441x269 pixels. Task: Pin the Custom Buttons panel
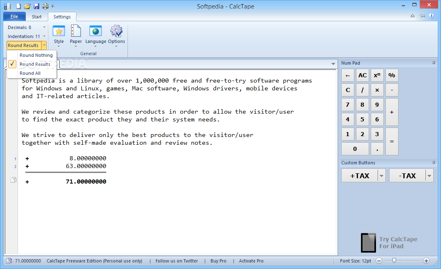pos(434,163)
